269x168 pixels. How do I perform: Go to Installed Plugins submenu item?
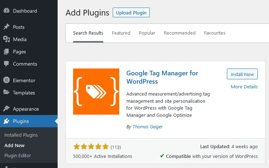21,135
